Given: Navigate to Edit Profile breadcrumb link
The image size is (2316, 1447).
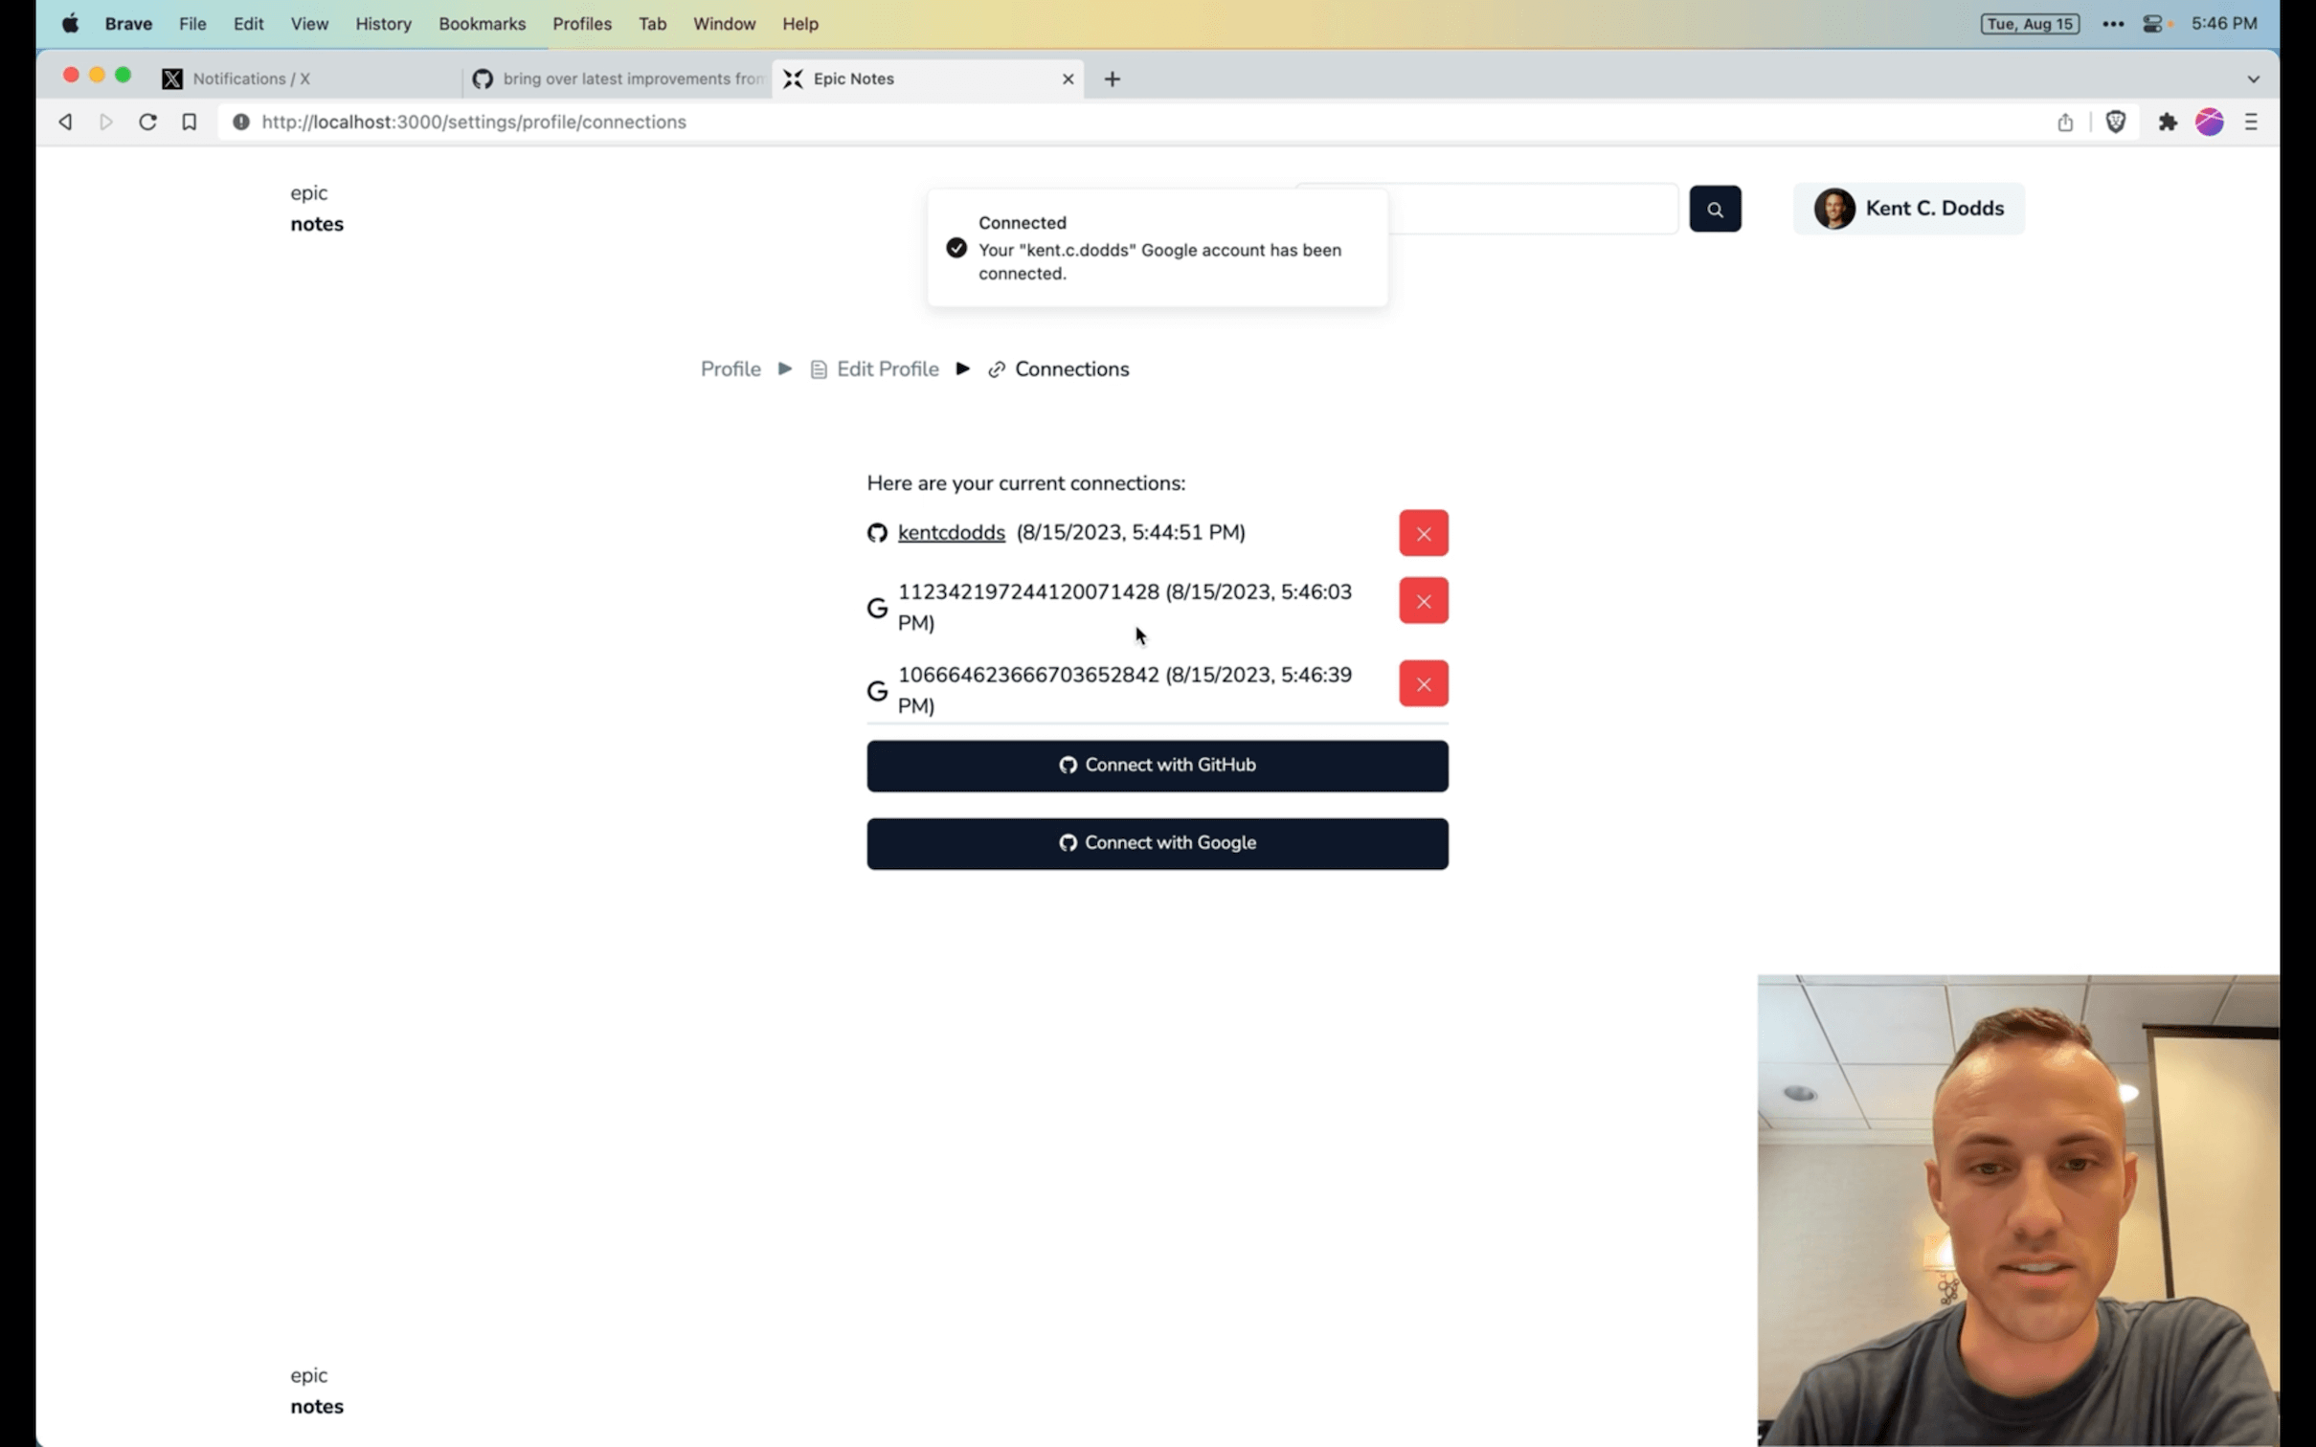Looking at the screenshot, I should 887,368.
